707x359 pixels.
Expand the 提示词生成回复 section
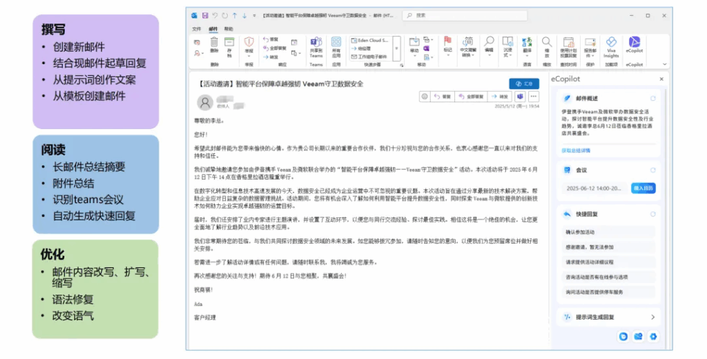click(652, 317)
